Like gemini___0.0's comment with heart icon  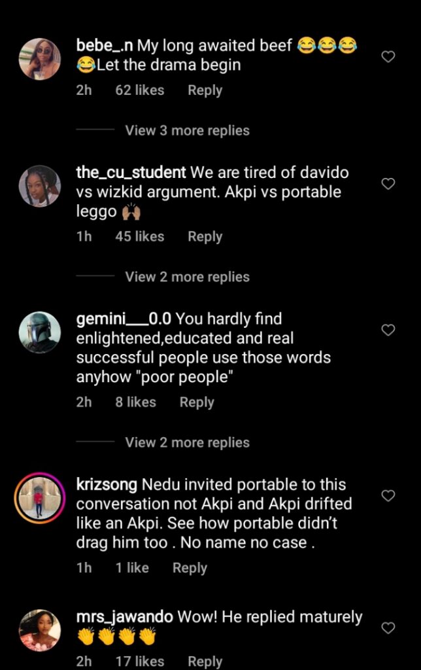click(x=388, y=330)
